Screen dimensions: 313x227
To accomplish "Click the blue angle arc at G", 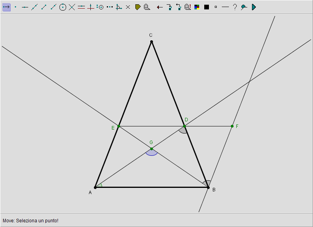I will click(151, 153).
